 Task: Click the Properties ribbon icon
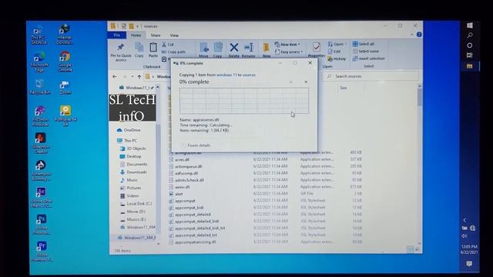[x=317, y=47]
